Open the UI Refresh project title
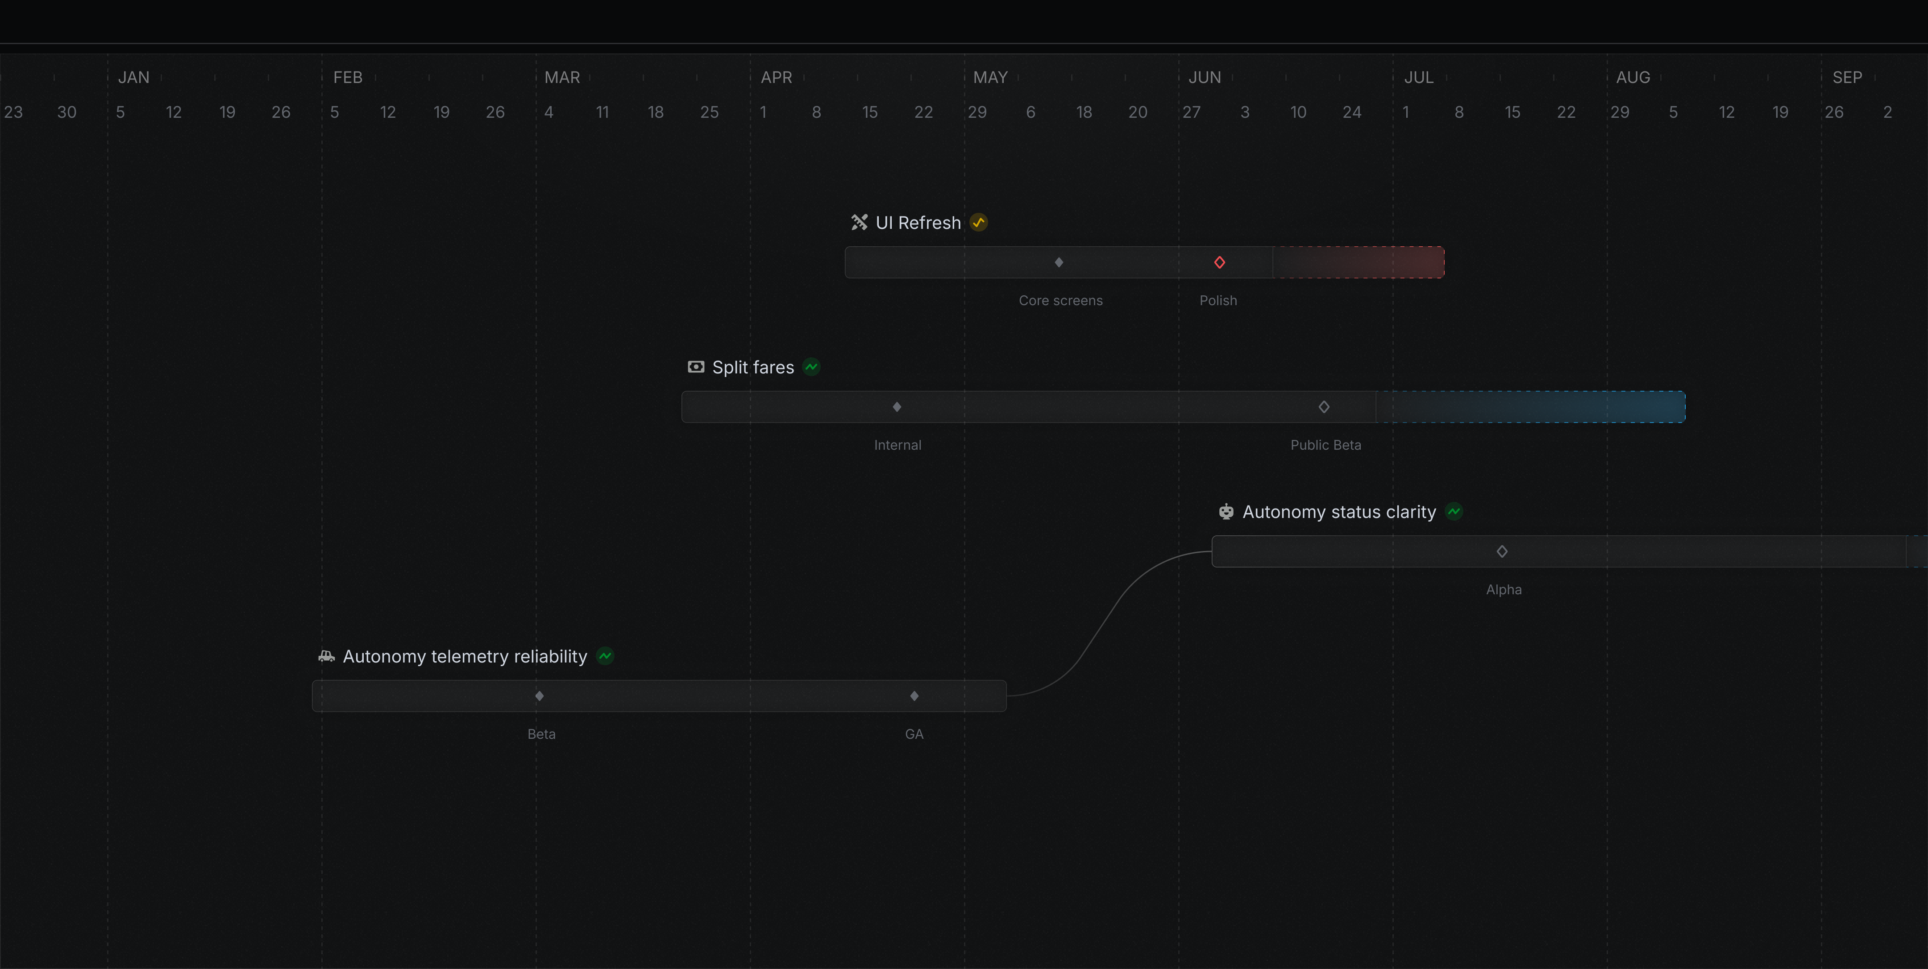 [918, 223]
